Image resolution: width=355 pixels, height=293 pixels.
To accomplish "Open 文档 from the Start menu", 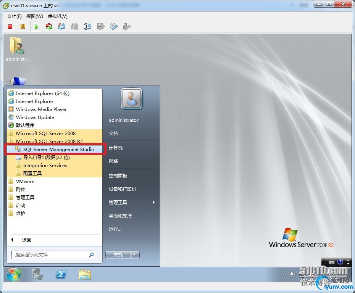I will 113,134.
